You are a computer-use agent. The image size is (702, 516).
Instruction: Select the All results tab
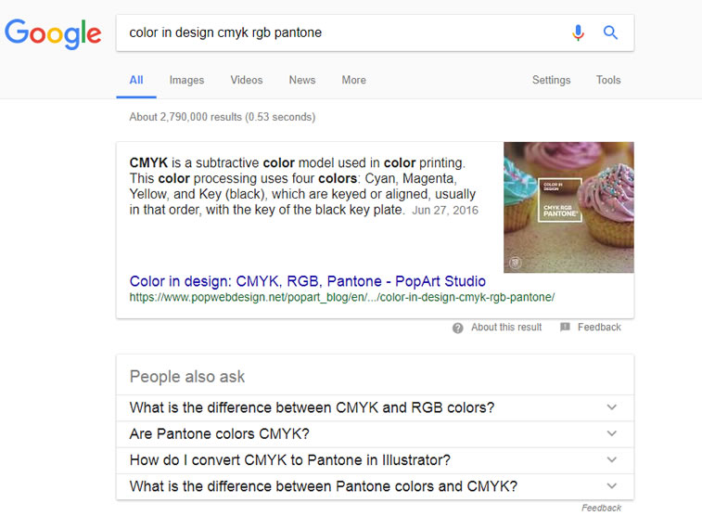[x=136, y=80]
